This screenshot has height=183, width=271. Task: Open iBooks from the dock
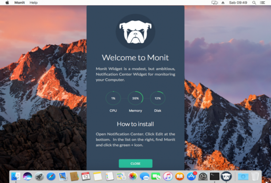click(180, 176)
